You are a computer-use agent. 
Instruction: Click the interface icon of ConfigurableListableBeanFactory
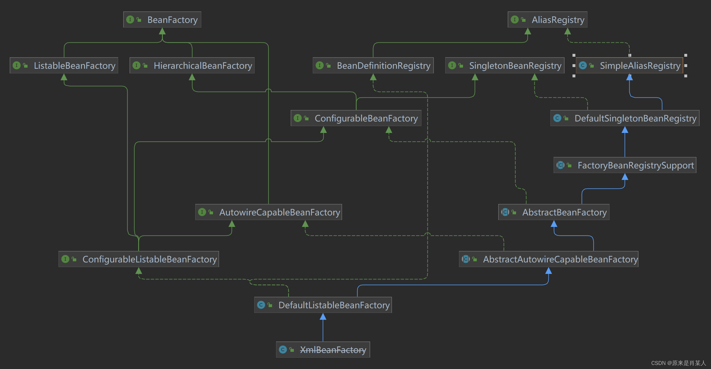tap(65, 259)
